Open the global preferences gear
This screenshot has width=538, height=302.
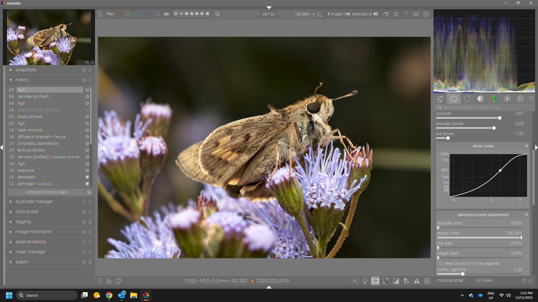point(426,14)
